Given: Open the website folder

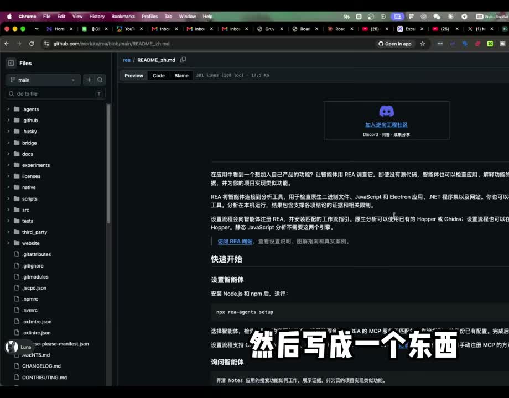Looking at the screenshot, I should point(31,243).
